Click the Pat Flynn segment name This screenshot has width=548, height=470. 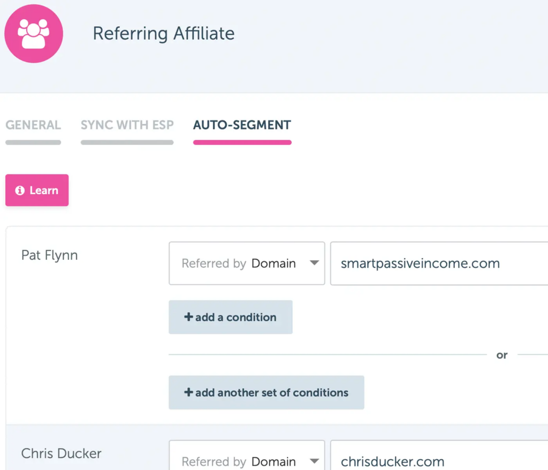tap(49, 255)
